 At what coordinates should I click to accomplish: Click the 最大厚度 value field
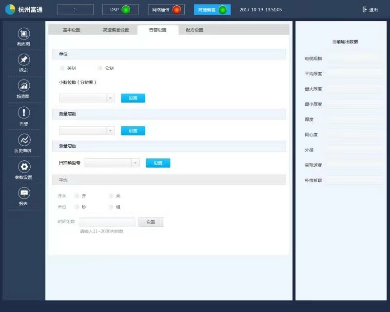point(355,89)
